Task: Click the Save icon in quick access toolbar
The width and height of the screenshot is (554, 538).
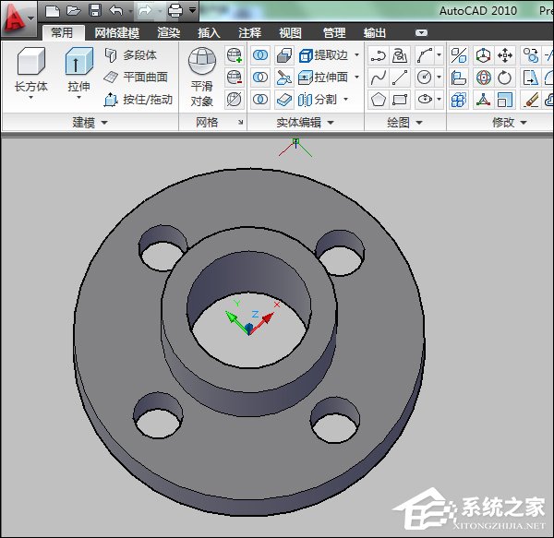Action: 94,11
